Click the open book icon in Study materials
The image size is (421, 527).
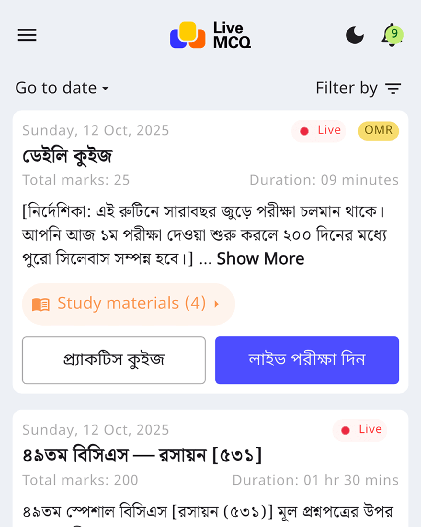[41, 305]
